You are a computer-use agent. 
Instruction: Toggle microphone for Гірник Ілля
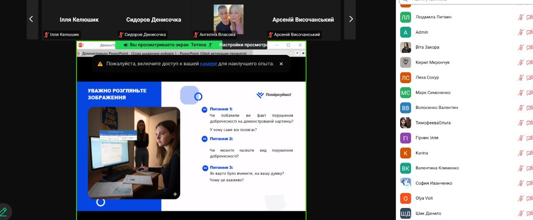521,138
